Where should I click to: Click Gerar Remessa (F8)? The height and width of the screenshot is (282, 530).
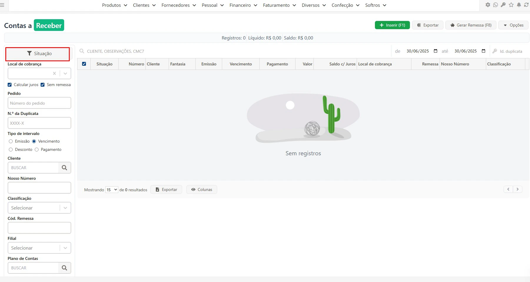click(x=471, y=25)
